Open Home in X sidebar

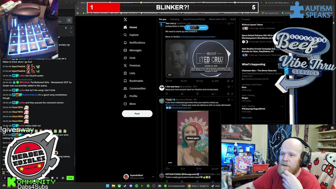tap(130, 27)
